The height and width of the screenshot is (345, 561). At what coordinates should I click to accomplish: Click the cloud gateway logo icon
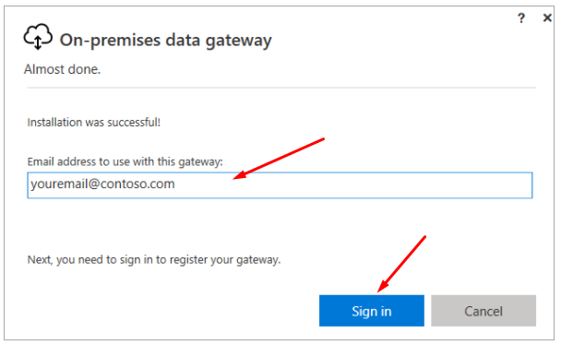click(38, 37)
